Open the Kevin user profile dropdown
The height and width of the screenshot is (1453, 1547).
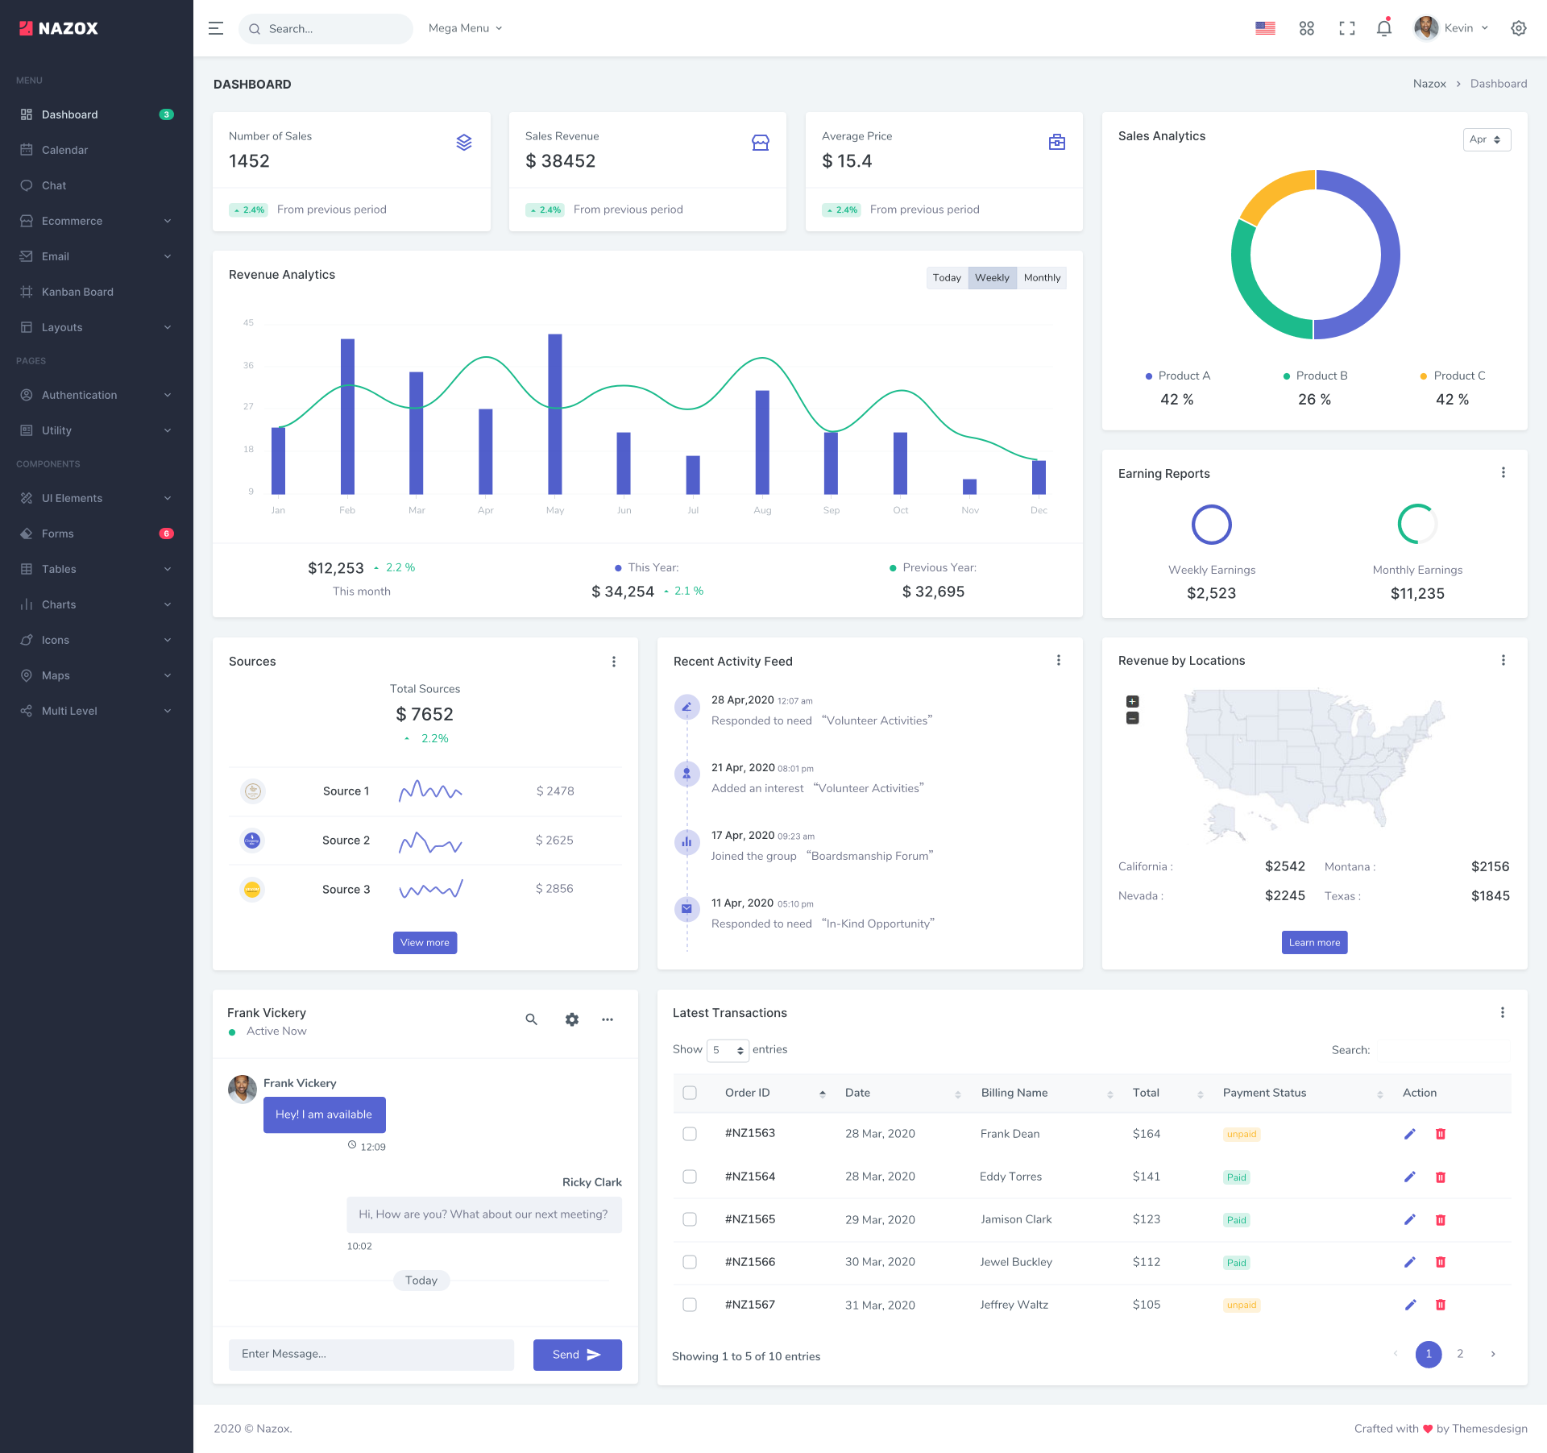pos(1452,28)
